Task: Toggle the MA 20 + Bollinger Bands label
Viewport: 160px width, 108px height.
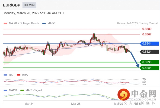Action: (24, 23)
